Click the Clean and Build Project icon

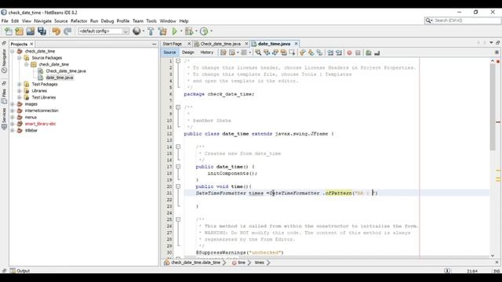click(x=162, y=31)
